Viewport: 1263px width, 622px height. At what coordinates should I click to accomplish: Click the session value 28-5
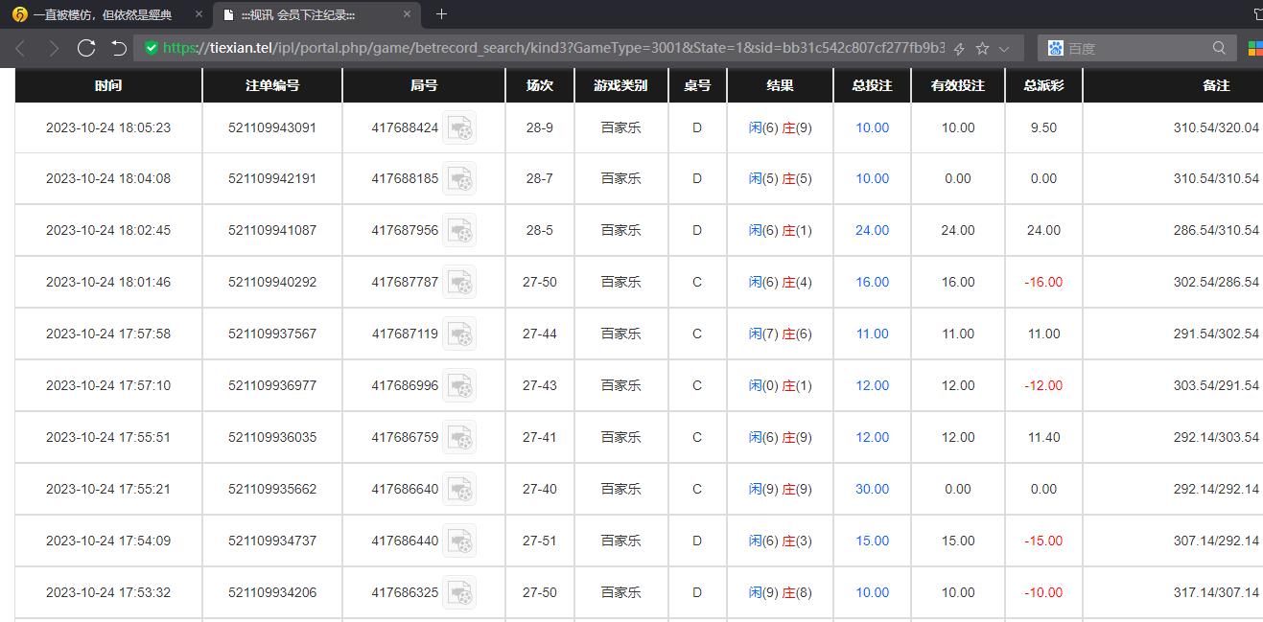coord(540,230)
